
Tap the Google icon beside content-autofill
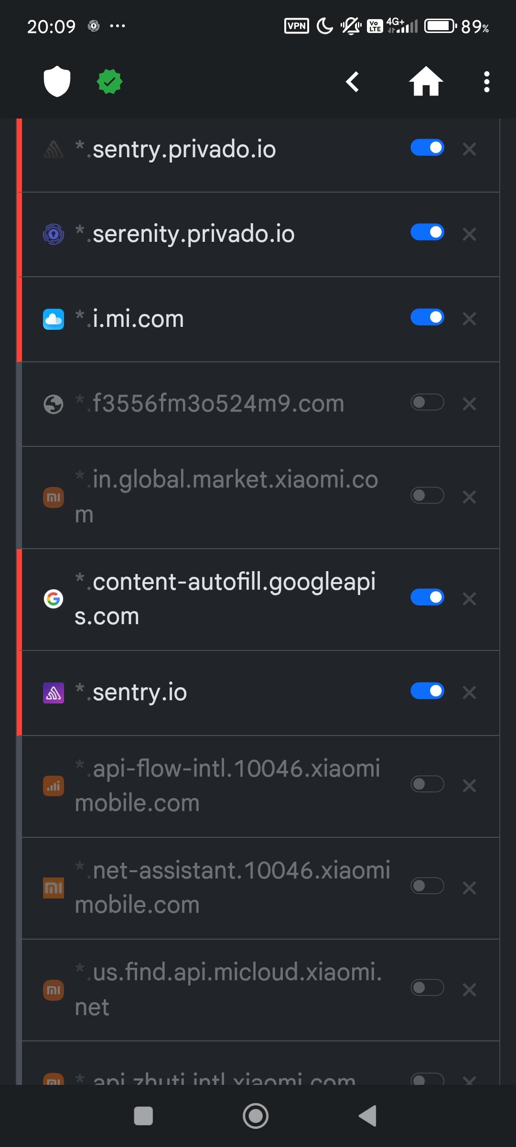(54, 599)
